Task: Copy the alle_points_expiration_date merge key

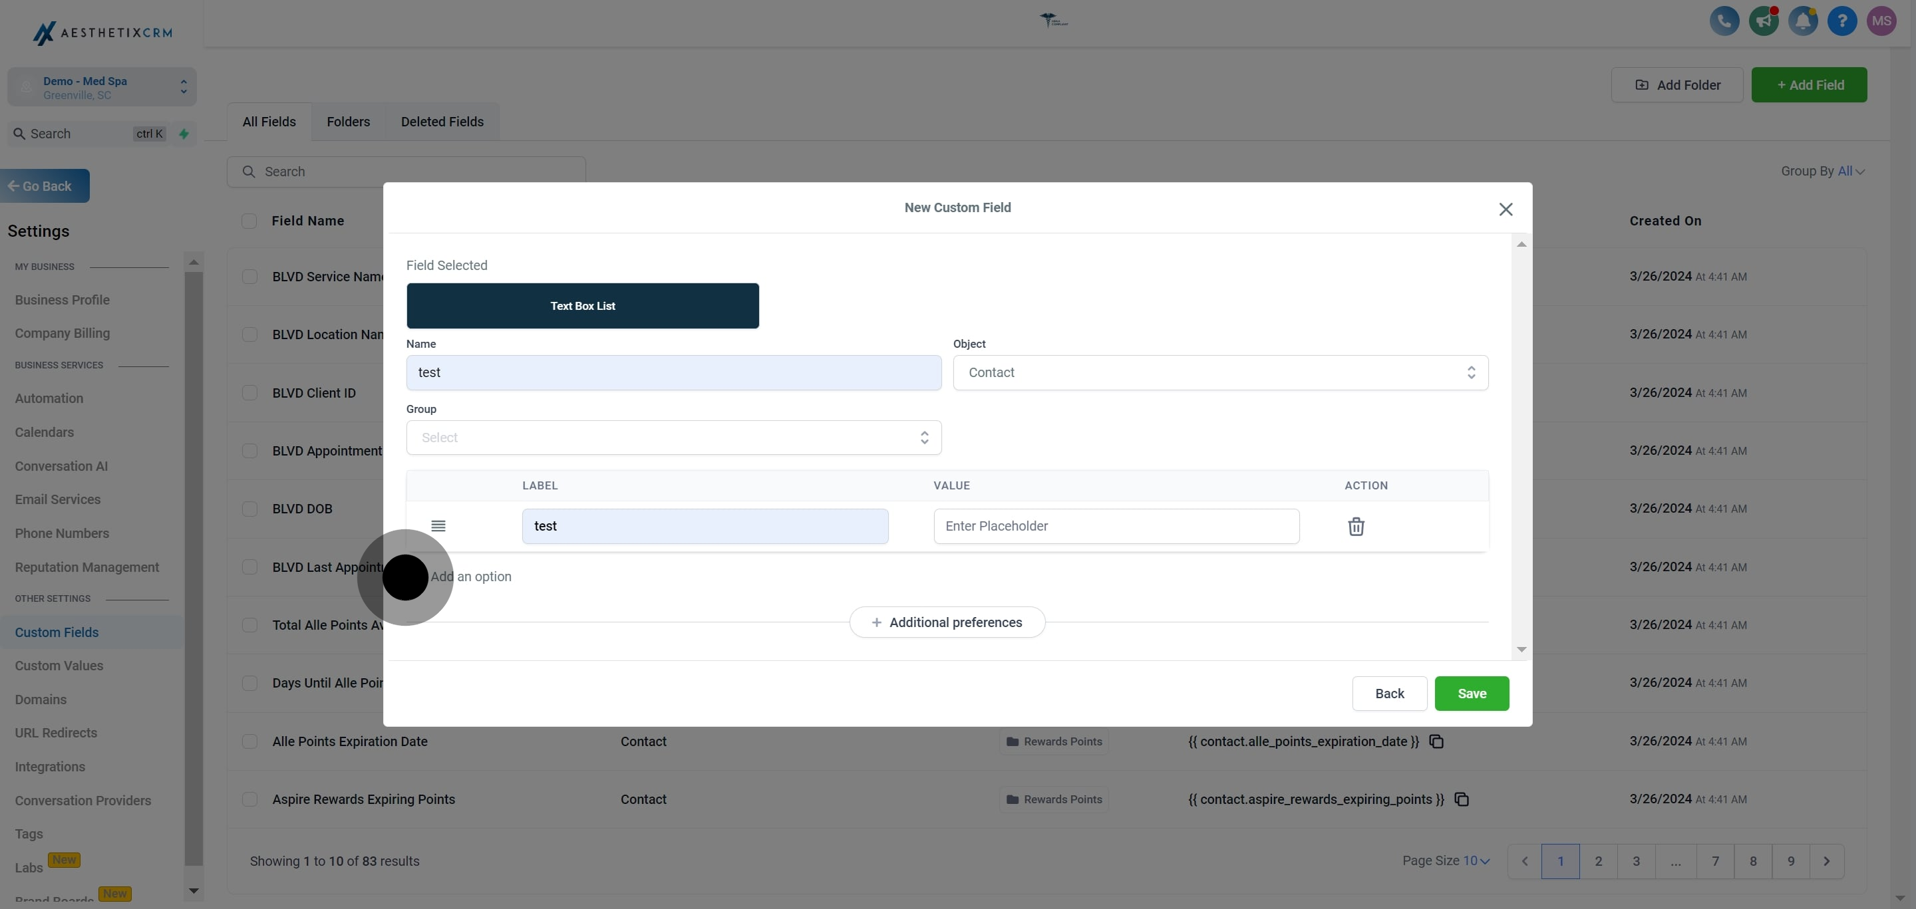Action: click(1436, 742)
